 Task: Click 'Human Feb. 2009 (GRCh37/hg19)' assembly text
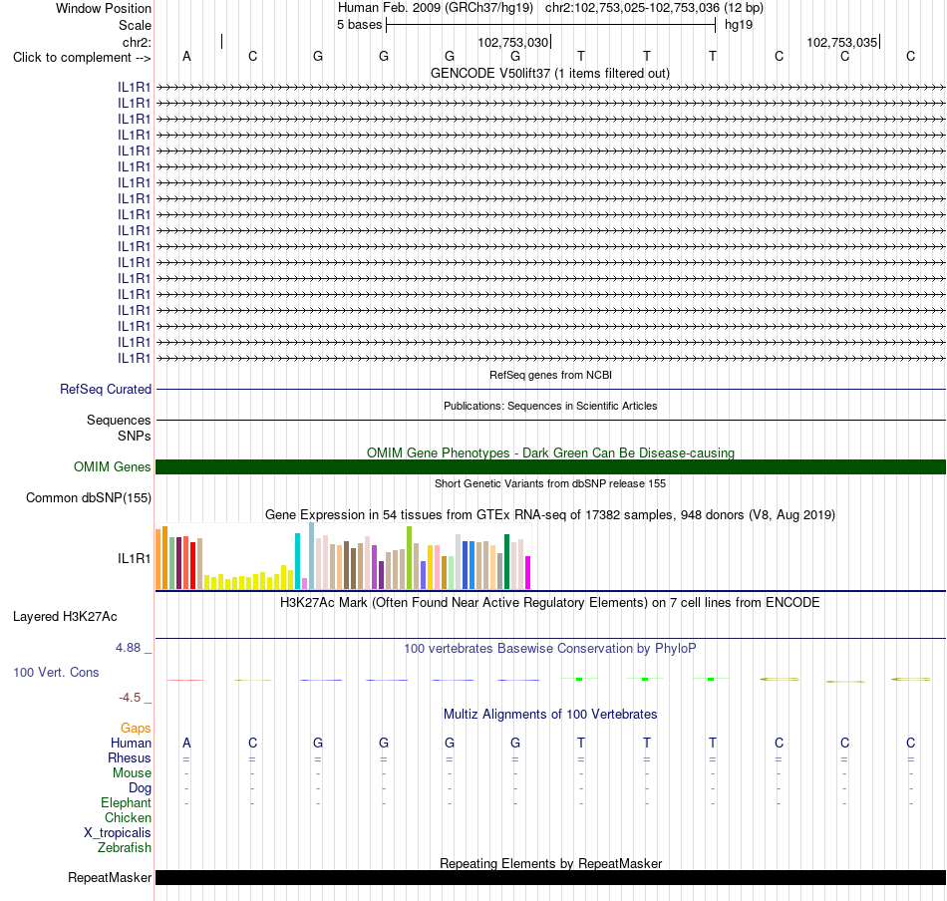click(x=436, y=8)
